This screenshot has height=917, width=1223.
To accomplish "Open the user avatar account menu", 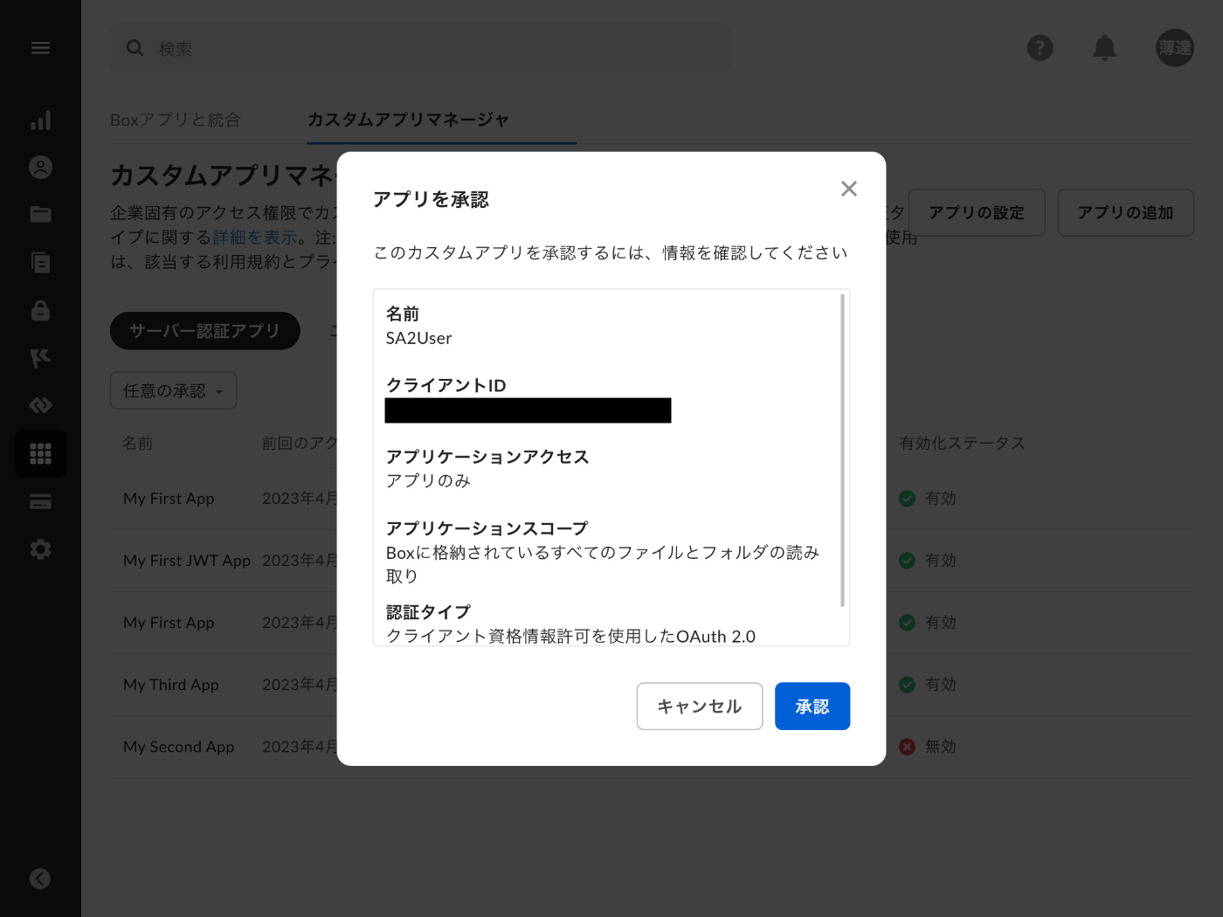I will (x=1175, y=48).
